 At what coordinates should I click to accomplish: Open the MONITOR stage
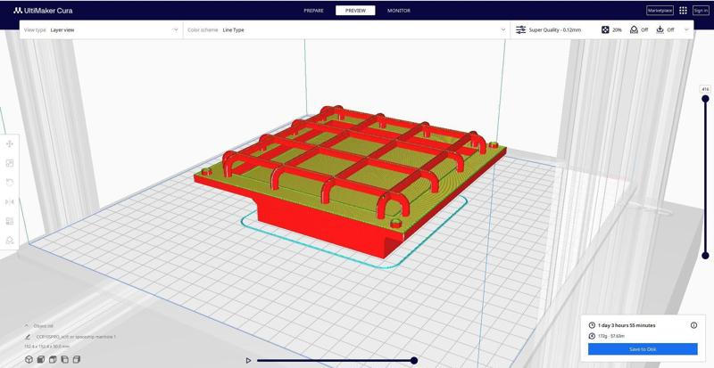pyautogui.click(x=398, y=11)
